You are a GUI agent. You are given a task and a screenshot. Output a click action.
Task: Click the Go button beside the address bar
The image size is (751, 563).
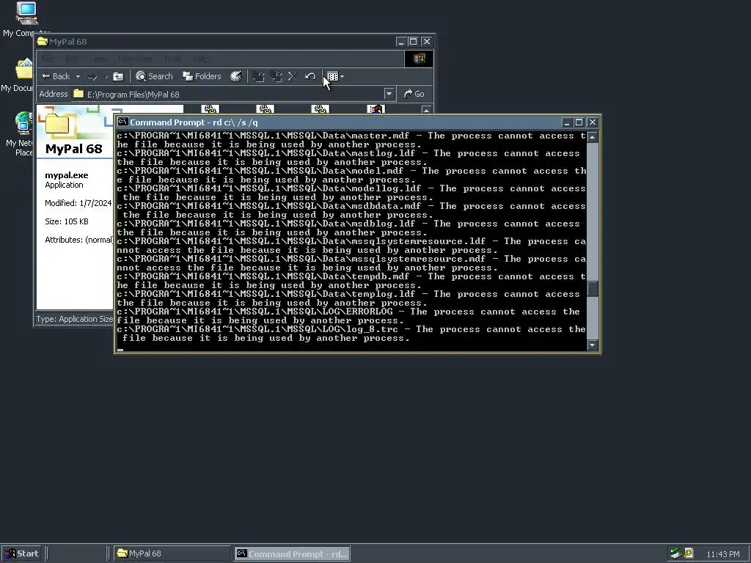click(x=414, y=94)
